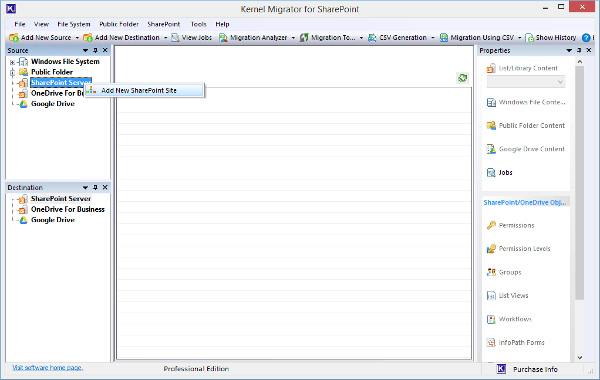This screenshot has width=600, height=380.
Task: Click the Groups people icon
Action: (491, 272)
